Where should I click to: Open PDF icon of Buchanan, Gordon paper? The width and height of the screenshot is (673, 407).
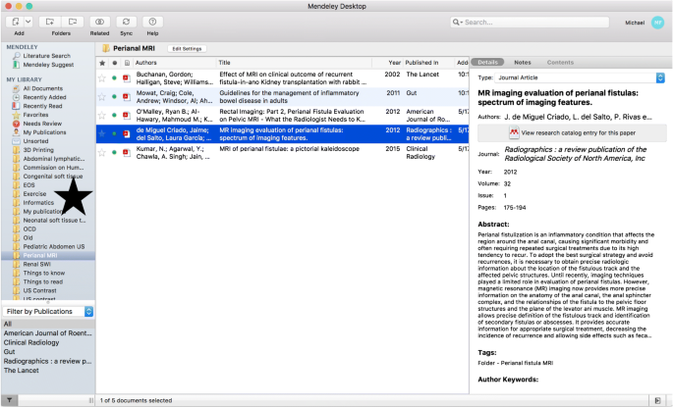tap(126, 78)
